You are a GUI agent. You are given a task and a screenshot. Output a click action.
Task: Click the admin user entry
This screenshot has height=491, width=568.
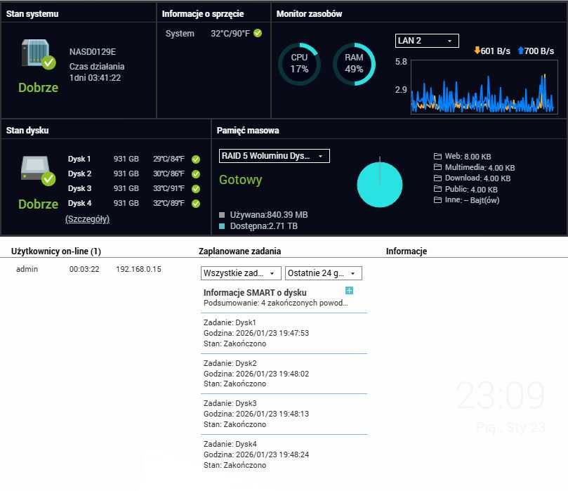coord(27,269)
